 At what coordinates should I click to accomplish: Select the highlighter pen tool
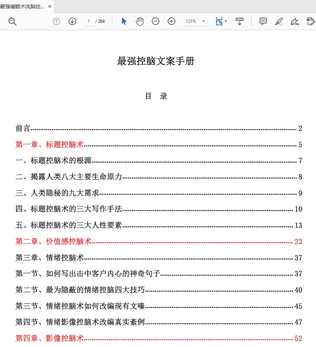click(279, 21)
